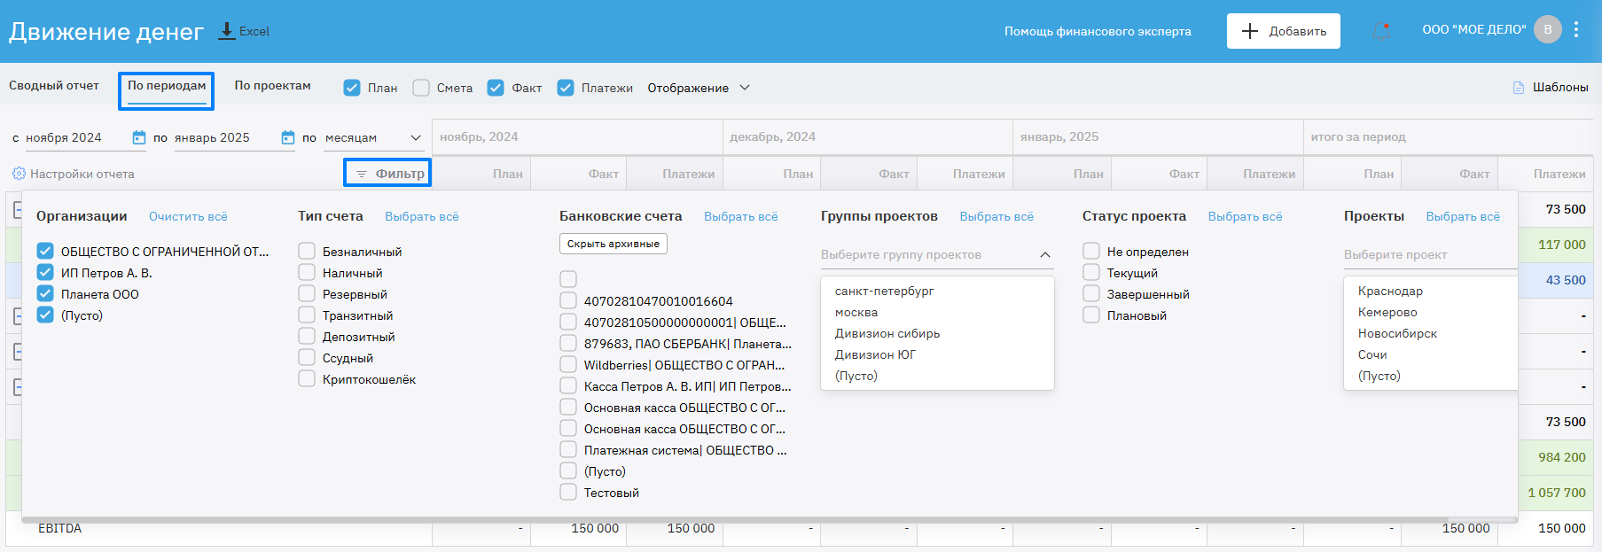Click Выбрать всё for Банковские счета
Screen dimensions: 1602x552
[x=741, y=216]
